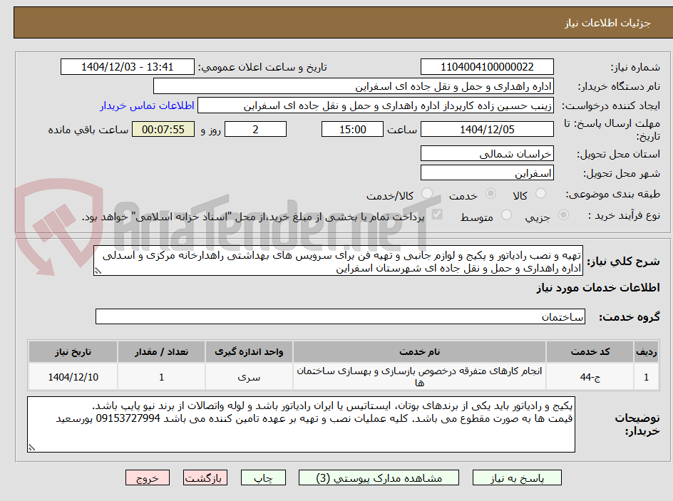673x501 pixels.
Task: Click the need date cell 1404/12/10
Action: coord(73,376)
